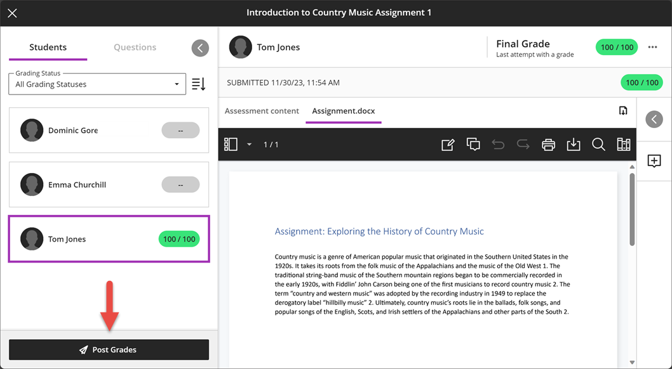Click the sort students icon
This screenshot has height=369, width=672.
(x=198, y=84)
